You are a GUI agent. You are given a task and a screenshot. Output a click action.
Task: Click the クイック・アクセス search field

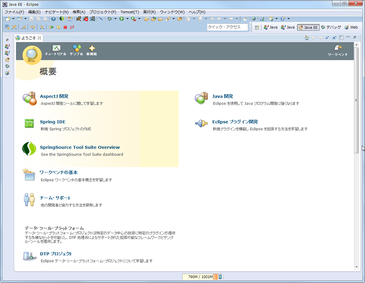tap(227, 27)
